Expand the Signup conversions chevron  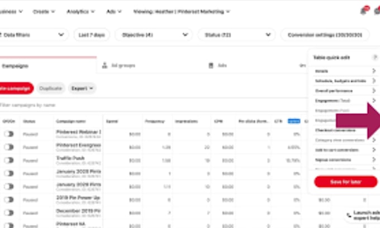[x=374, y=160]
